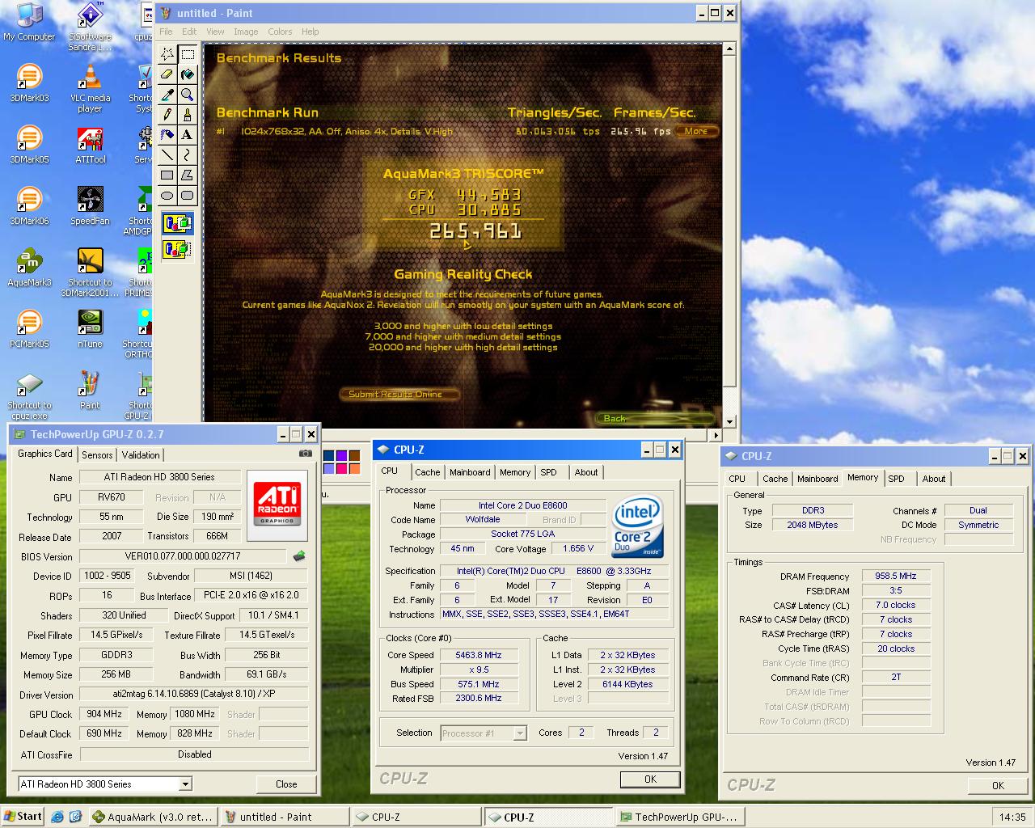Select the orange color swatch in Paint palette
The width and height of the screenshot is (1035, 828).
point(354,468)
